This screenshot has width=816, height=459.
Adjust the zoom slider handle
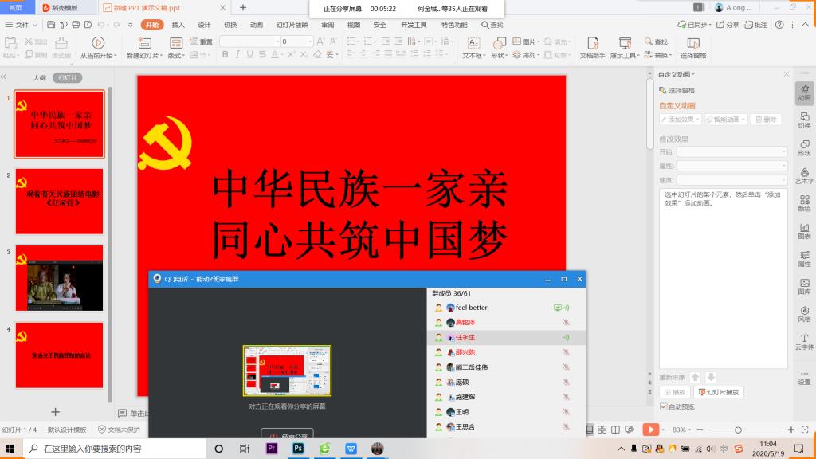(x=739, y=430)
